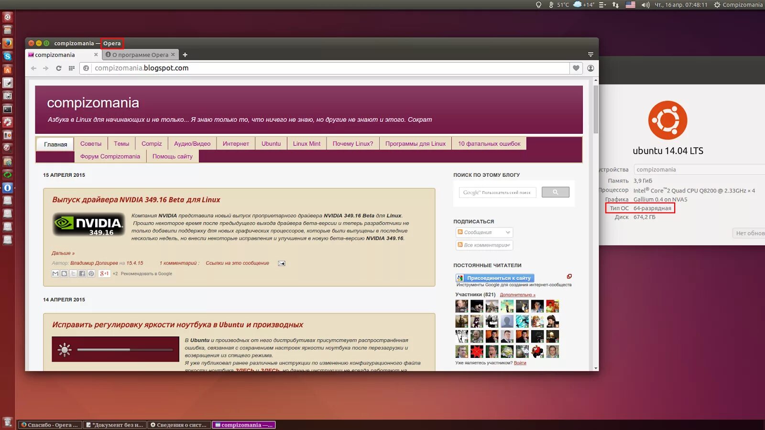Open the Terminal from the launcher
The image size is (765, 430).
(7, 109)
